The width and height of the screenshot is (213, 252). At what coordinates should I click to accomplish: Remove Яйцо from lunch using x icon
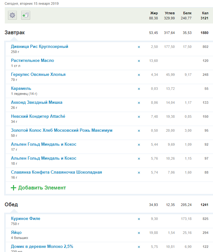[139, 233]
